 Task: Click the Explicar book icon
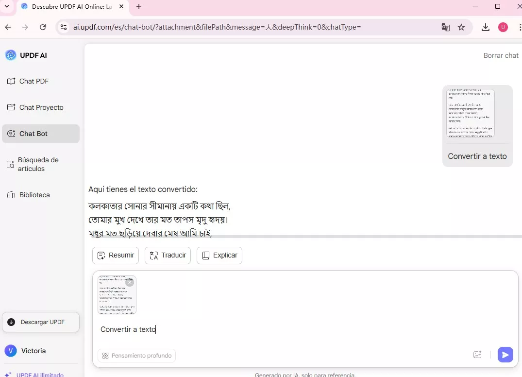tap(206, 256)
